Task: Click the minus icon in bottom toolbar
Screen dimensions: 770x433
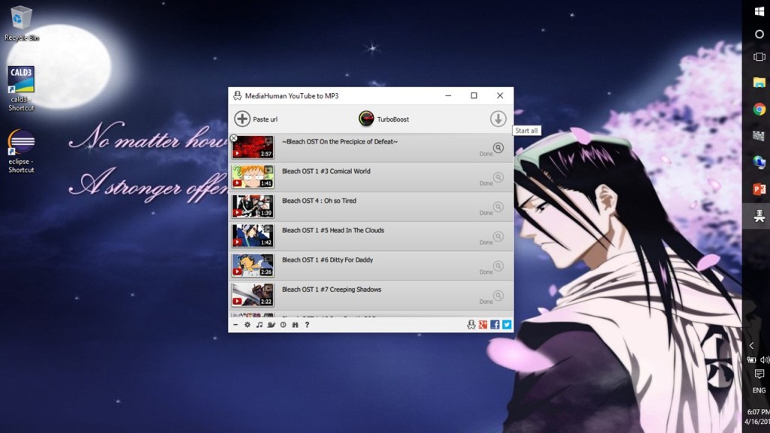Action: pyautogui.click(x=235, y=325)
